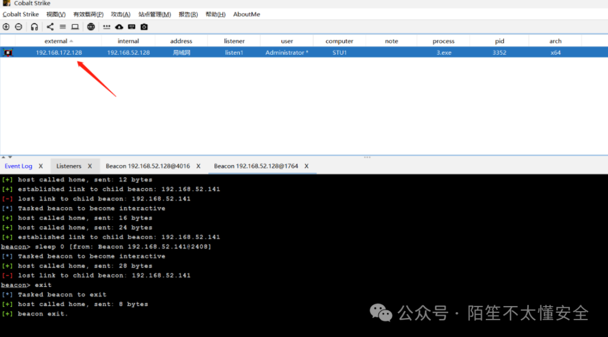
Task: Open the 有效载荷(P) menu
Action: coord(87,14)
